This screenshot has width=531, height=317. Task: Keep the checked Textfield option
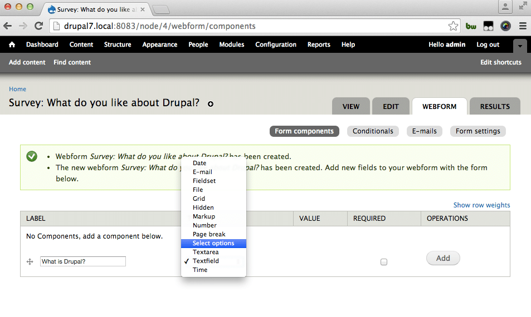click(214, 261)
